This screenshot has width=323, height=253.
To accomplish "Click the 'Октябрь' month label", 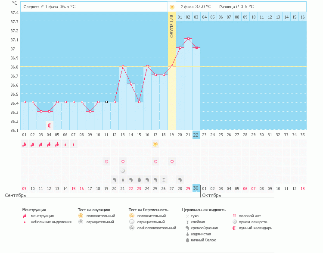I will (211, 195).
